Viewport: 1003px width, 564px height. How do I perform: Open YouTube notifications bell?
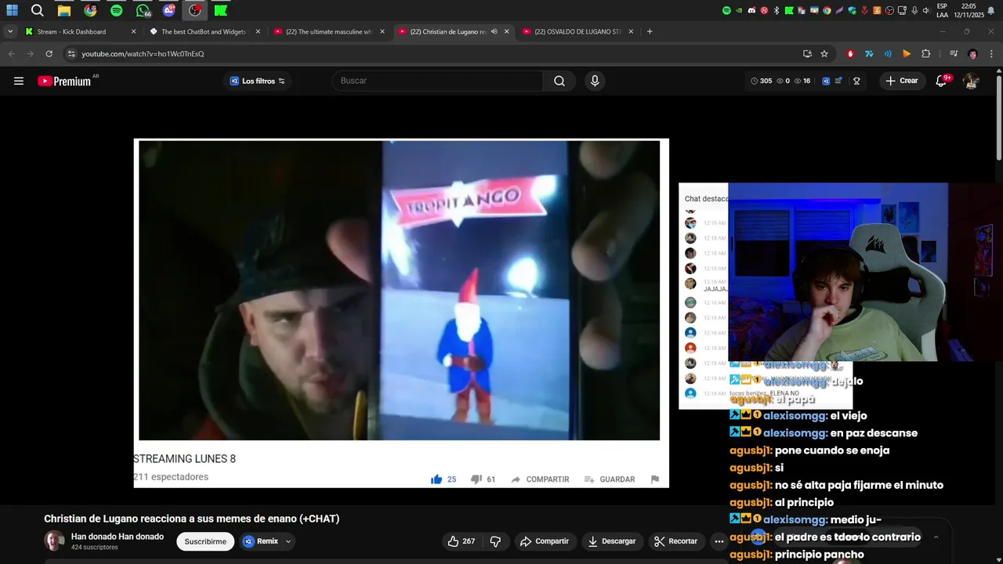pyautogui.click(x=942, y=81)
